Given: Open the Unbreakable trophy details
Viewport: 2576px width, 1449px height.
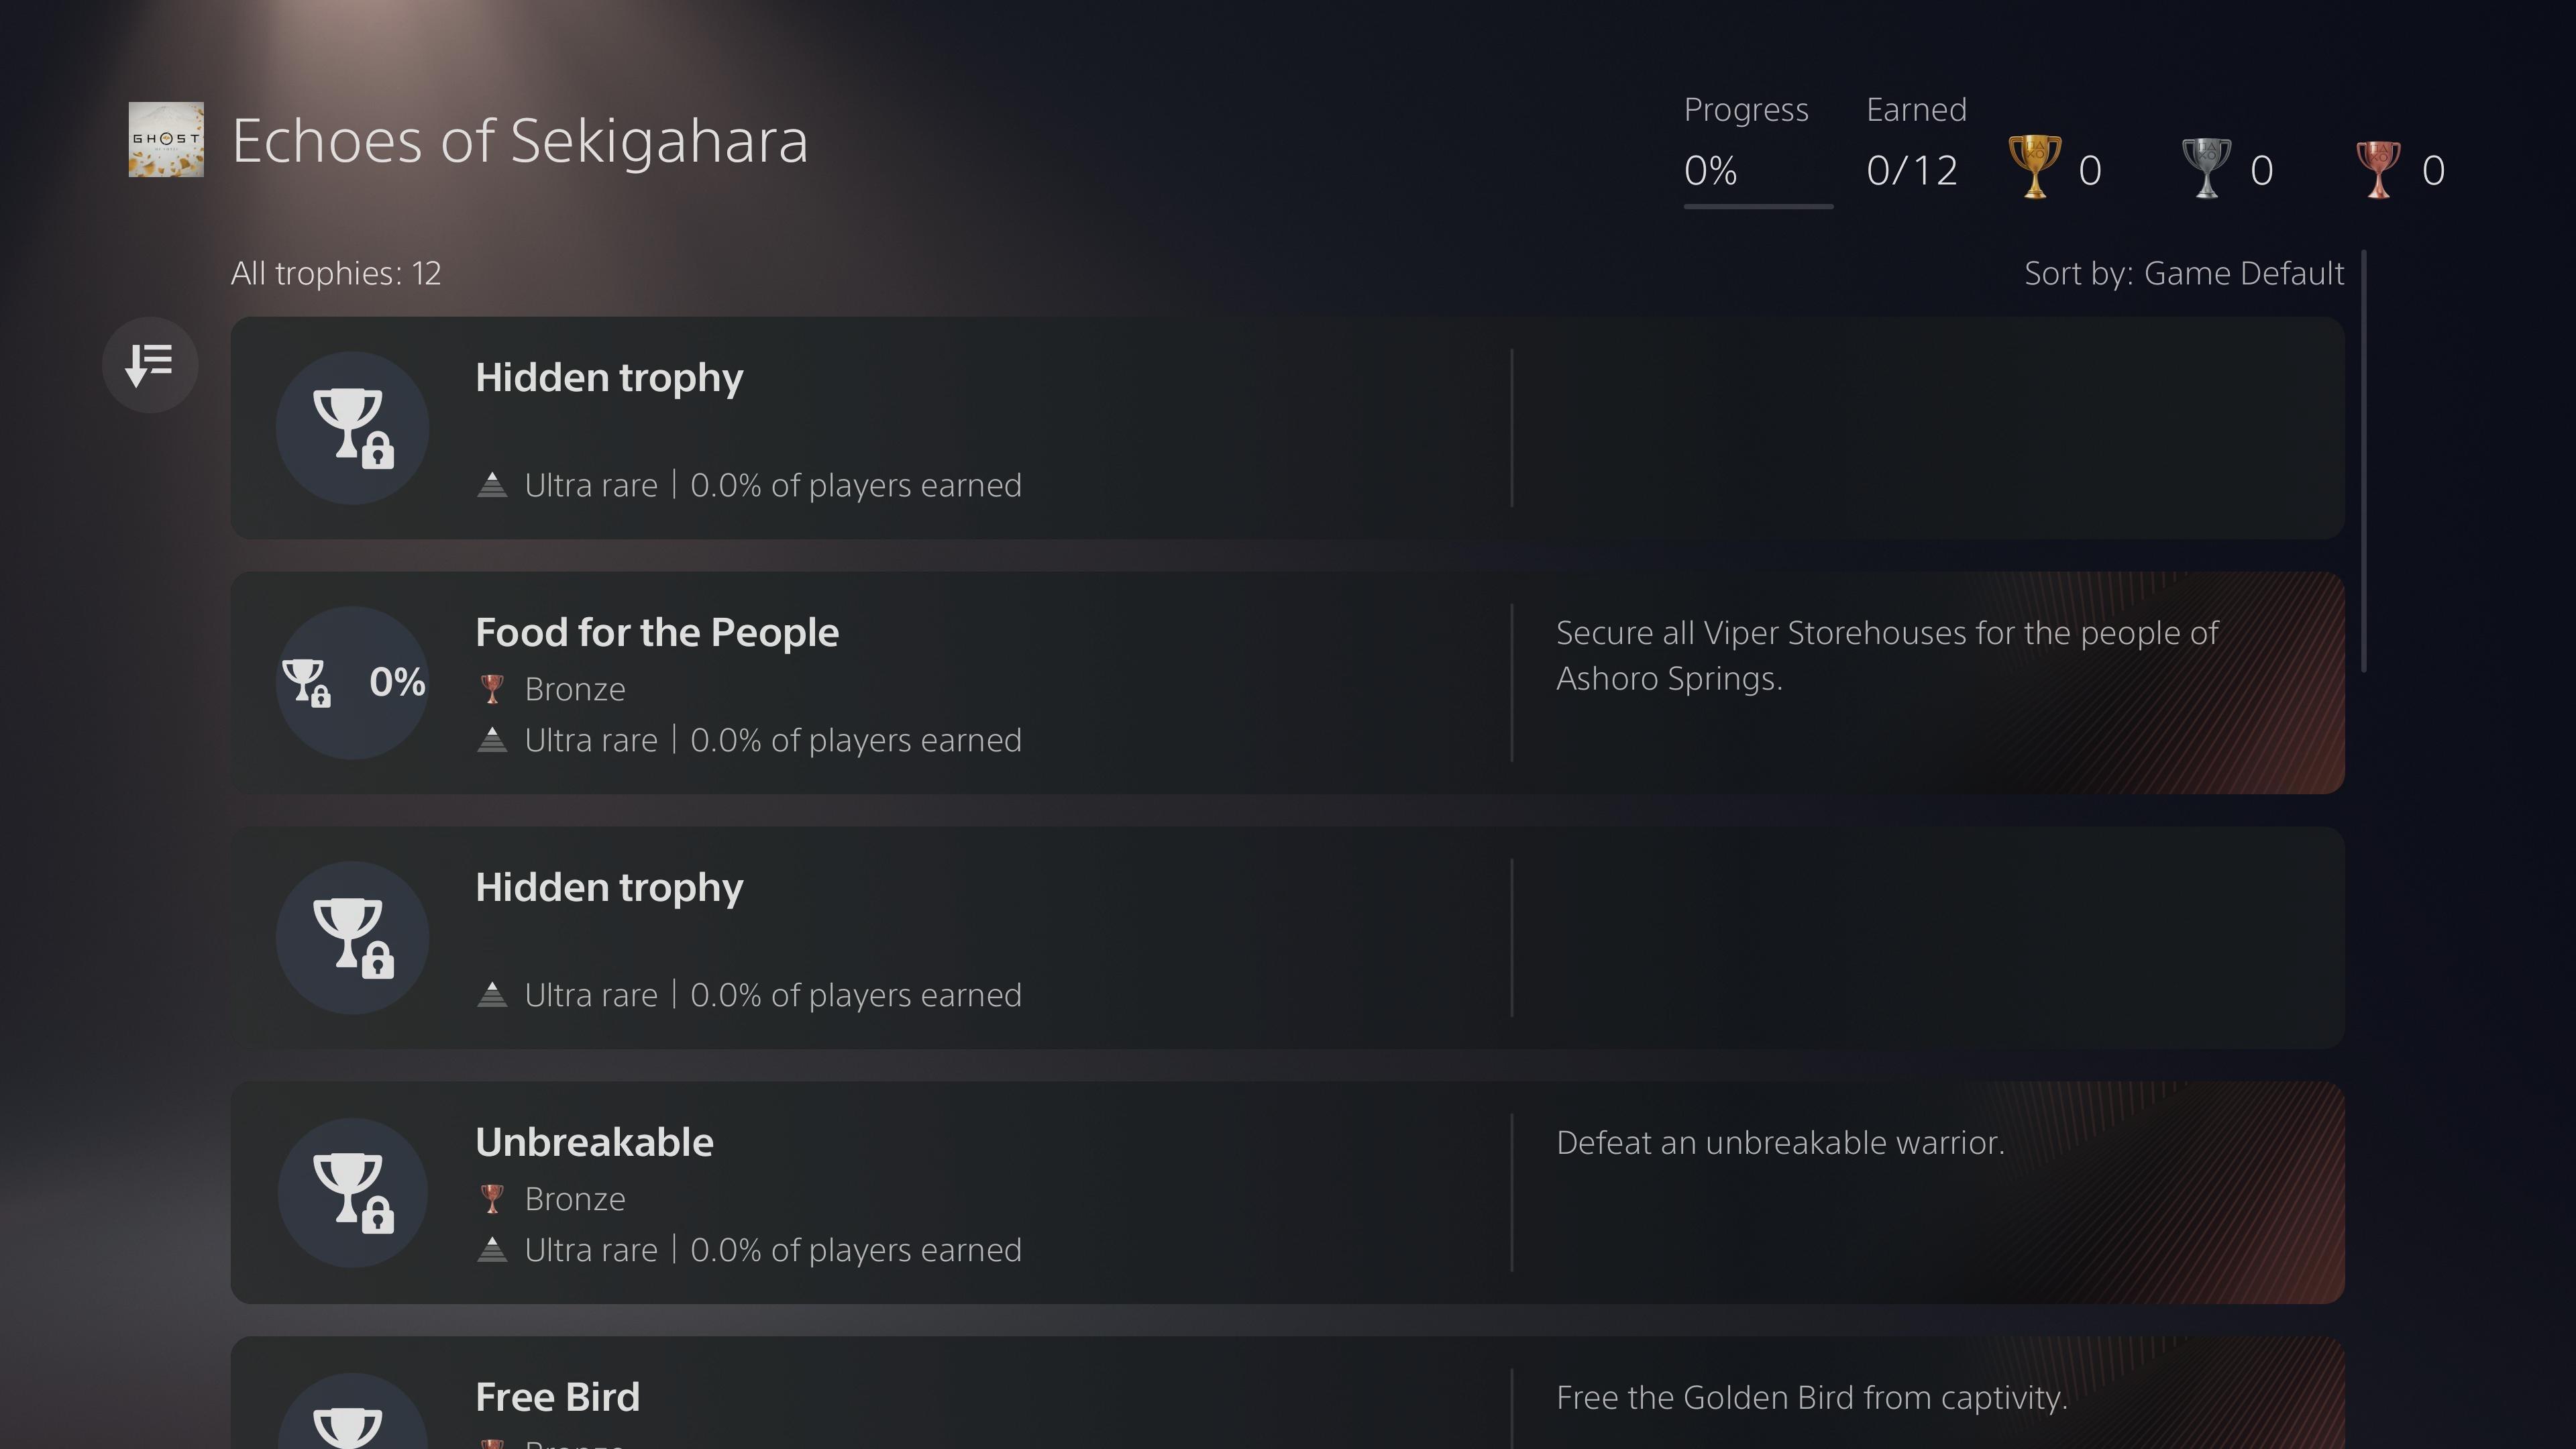Looking at the screenshot, I should coord(1287,1193).
